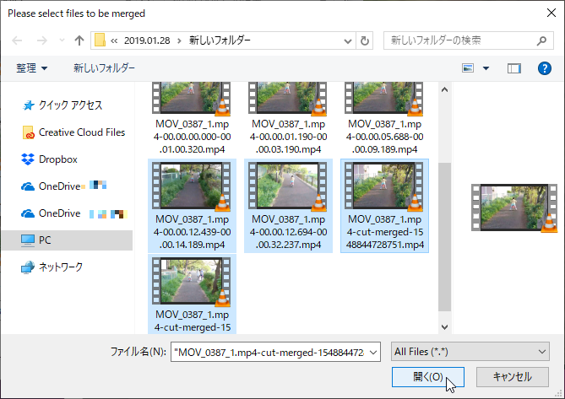Image resolution: width=565 pixels, height=399 pixels.
Task: Open ネットワーク in the navigation pane
Action: point(61,267)
